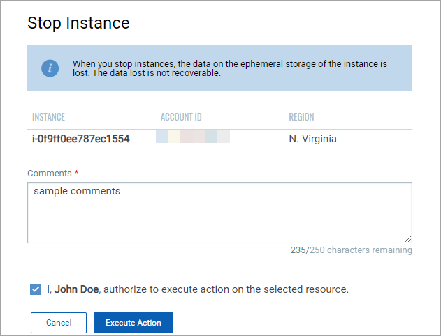Click the 'sample comments' text
Image resolution: width=441 pixels, height=336 pixels.
click(x=76, y=191)
